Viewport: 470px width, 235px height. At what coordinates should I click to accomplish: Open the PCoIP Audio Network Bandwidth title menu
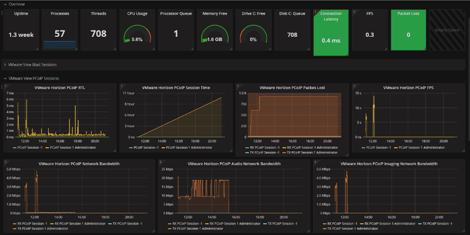click(234, 164)
